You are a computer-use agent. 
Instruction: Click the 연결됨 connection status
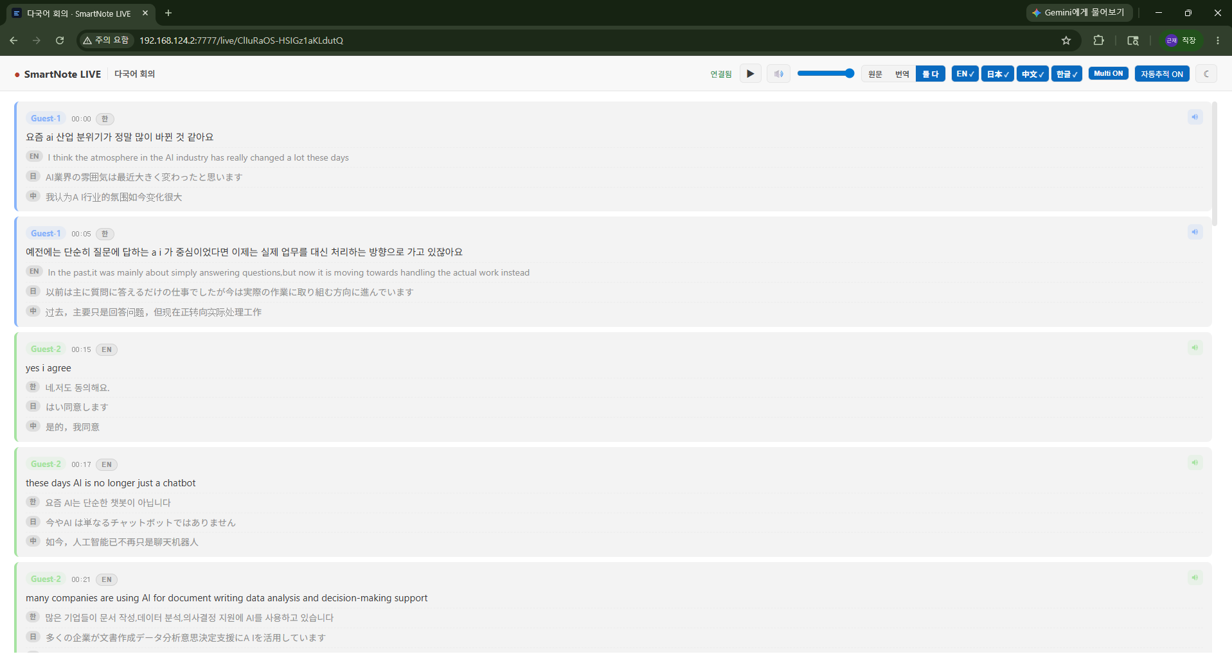(721, 75)
